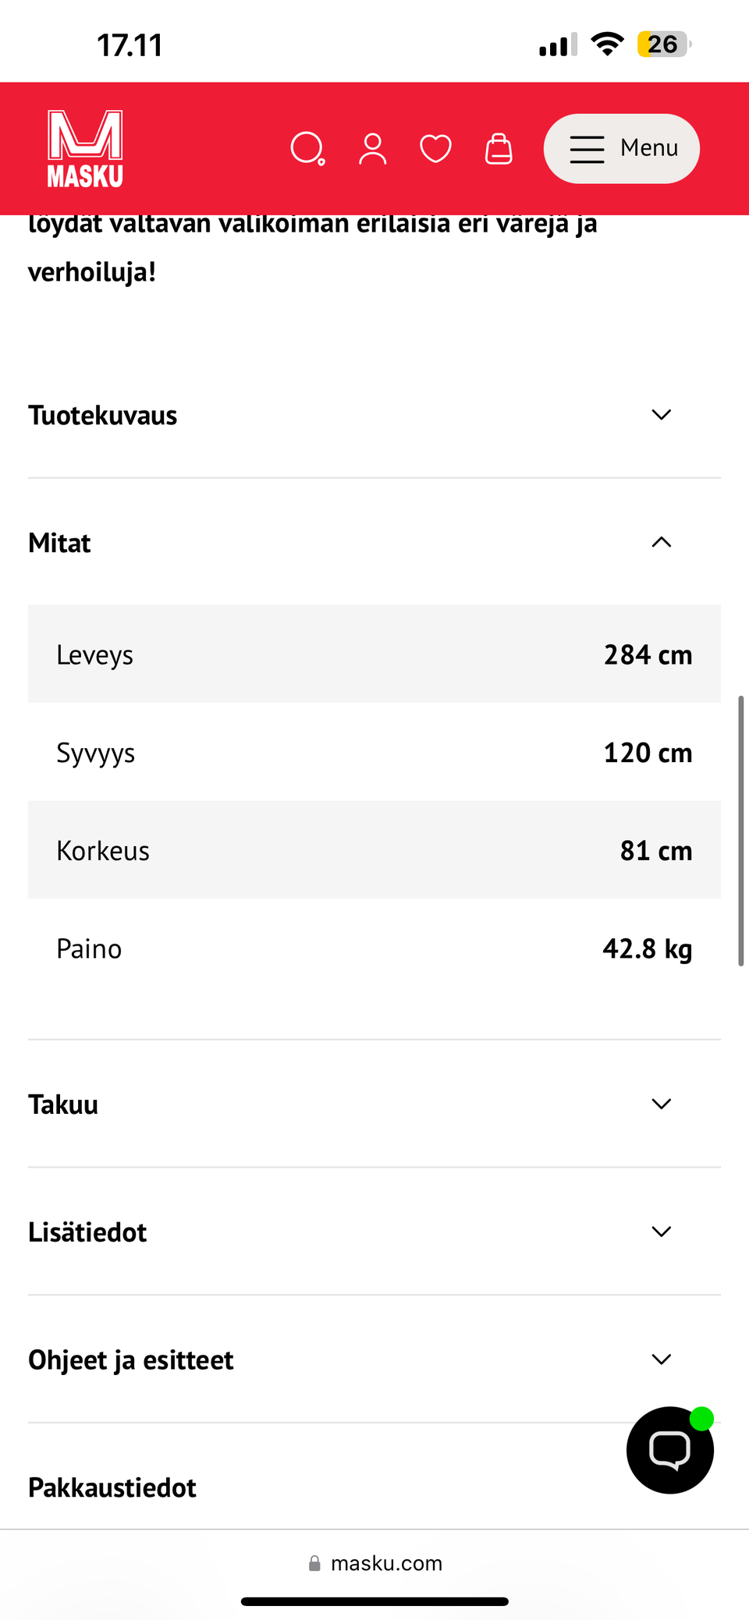749x1620 pixels.
Task: Tap the Mitat heading
Action: [60, 544]
